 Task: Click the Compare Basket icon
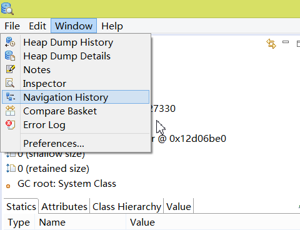click(10, 111)
